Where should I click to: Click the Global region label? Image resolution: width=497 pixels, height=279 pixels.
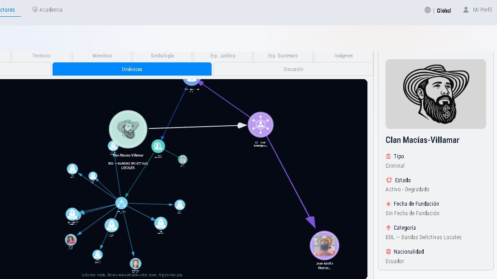pos(444,10)
